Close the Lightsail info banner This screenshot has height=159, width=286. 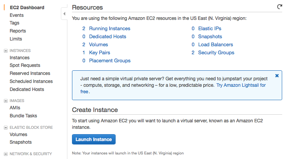[277, 76]
